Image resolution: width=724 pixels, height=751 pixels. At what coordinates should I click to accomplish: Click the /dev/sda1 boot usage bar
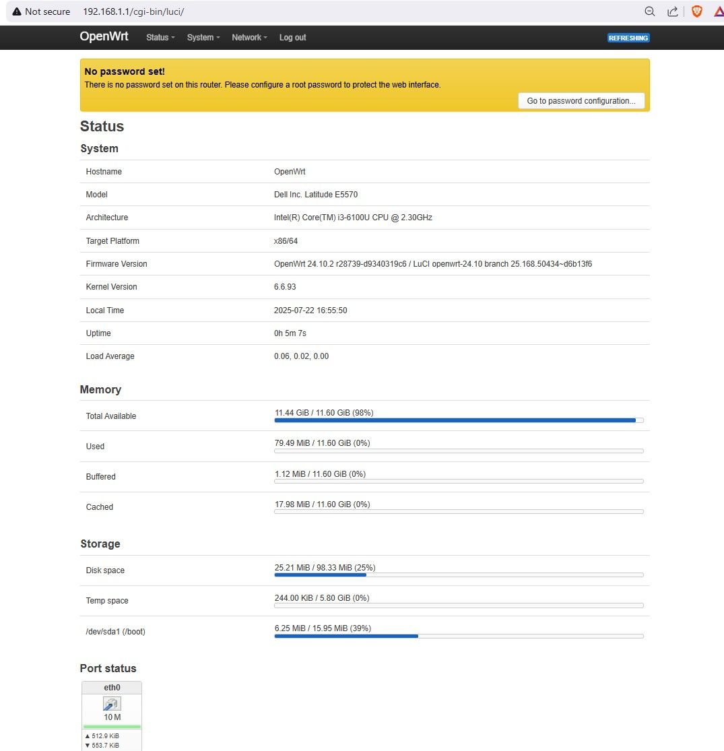click(459, 636)
